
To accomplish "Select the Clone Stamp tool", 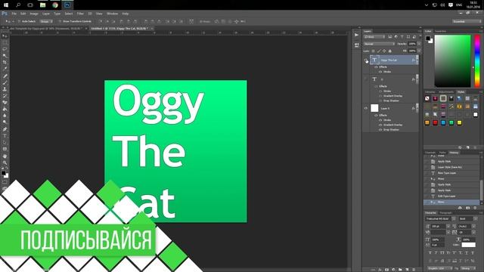I will tap(5, 89).
